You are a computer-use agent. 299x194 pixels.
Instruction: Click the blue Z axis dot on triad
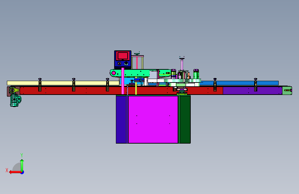pyautogui.click(x=22, y=172)
